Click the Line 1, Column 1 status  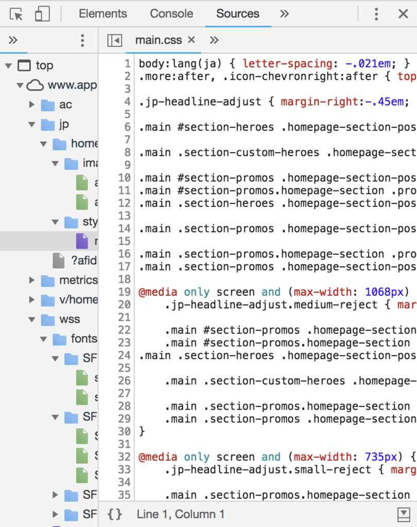(181, 514)
